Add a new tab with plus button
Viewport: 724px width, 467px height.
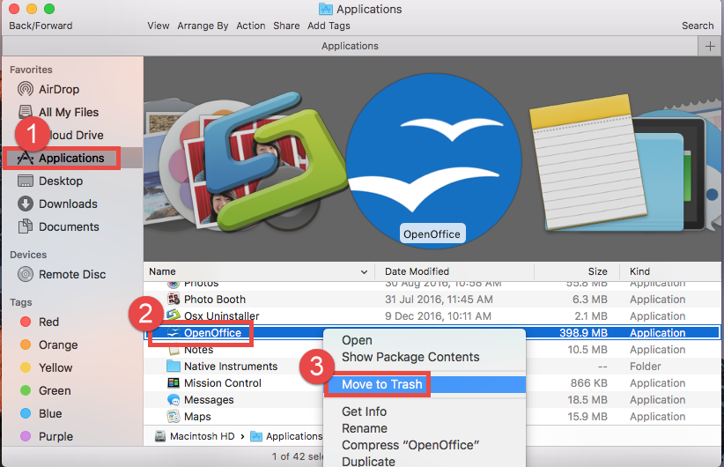tap(710, 46)
